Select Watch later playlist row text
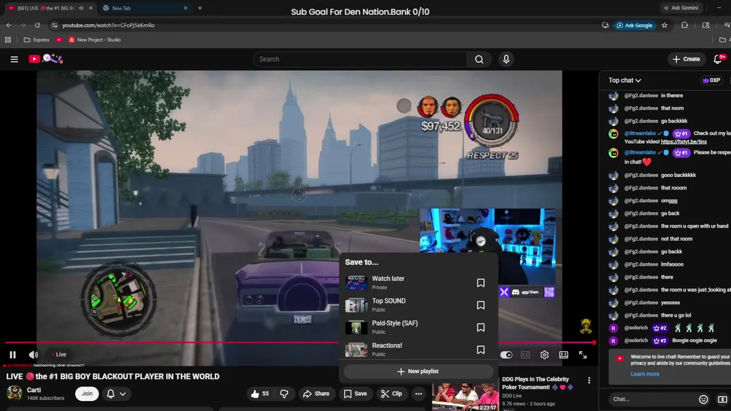 point(388,279)
